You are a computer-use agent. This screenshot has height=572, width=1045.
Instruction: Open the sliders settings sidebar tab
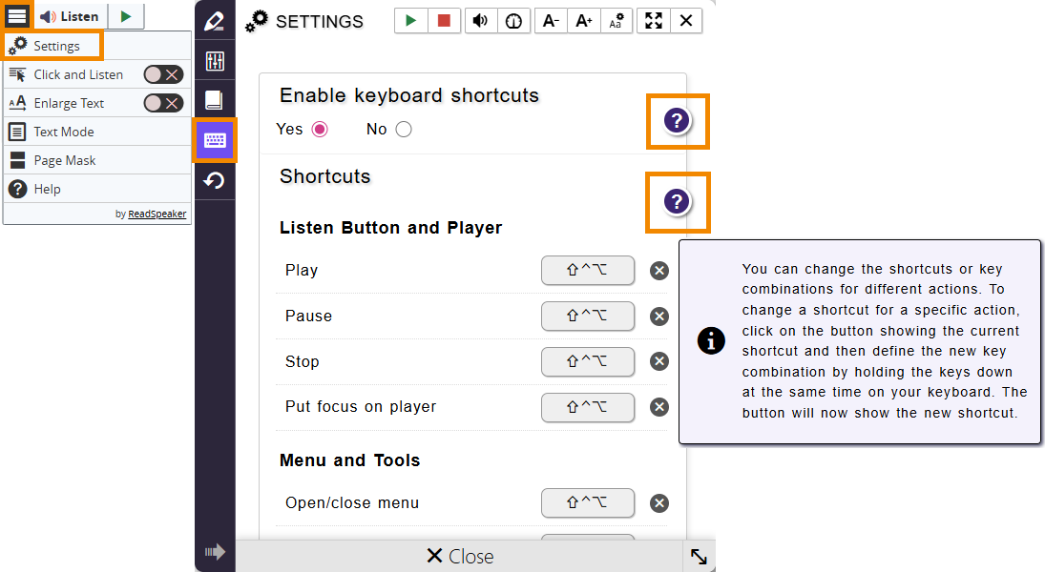215,62
